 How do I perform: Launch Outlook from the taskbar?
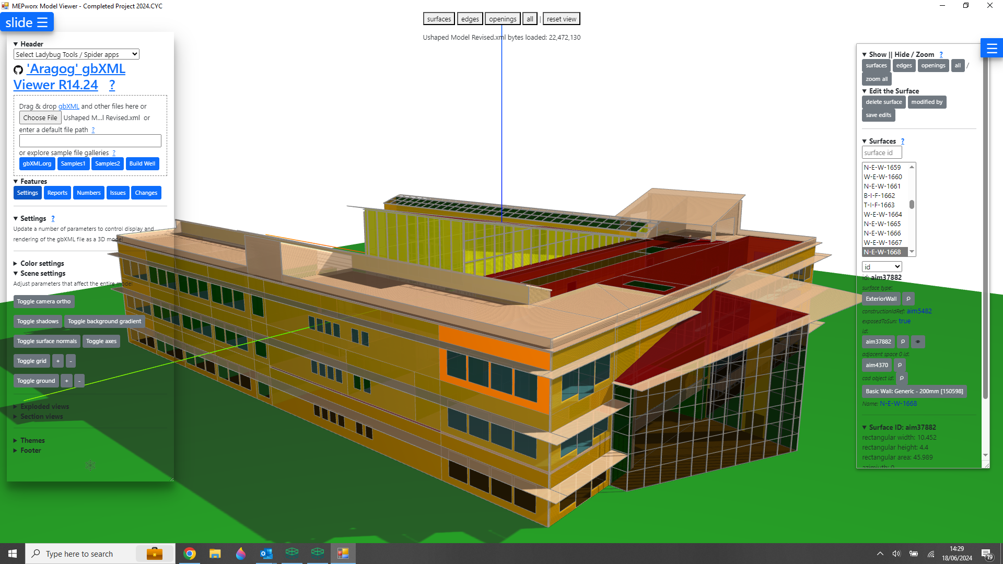(x=266, y=553)
